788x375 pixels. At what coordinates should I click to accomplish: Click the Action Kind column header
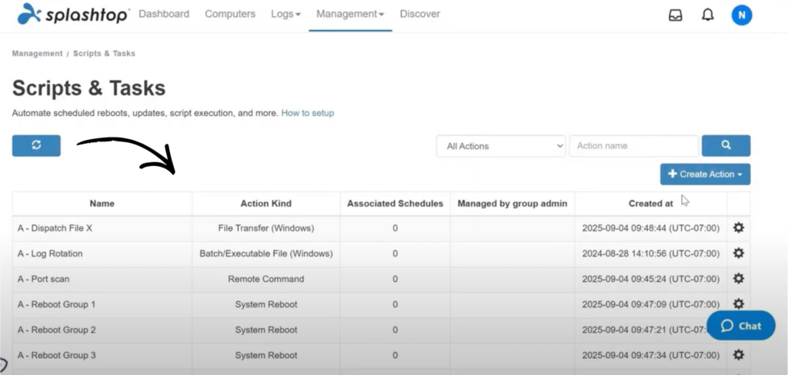coord(265,204)
